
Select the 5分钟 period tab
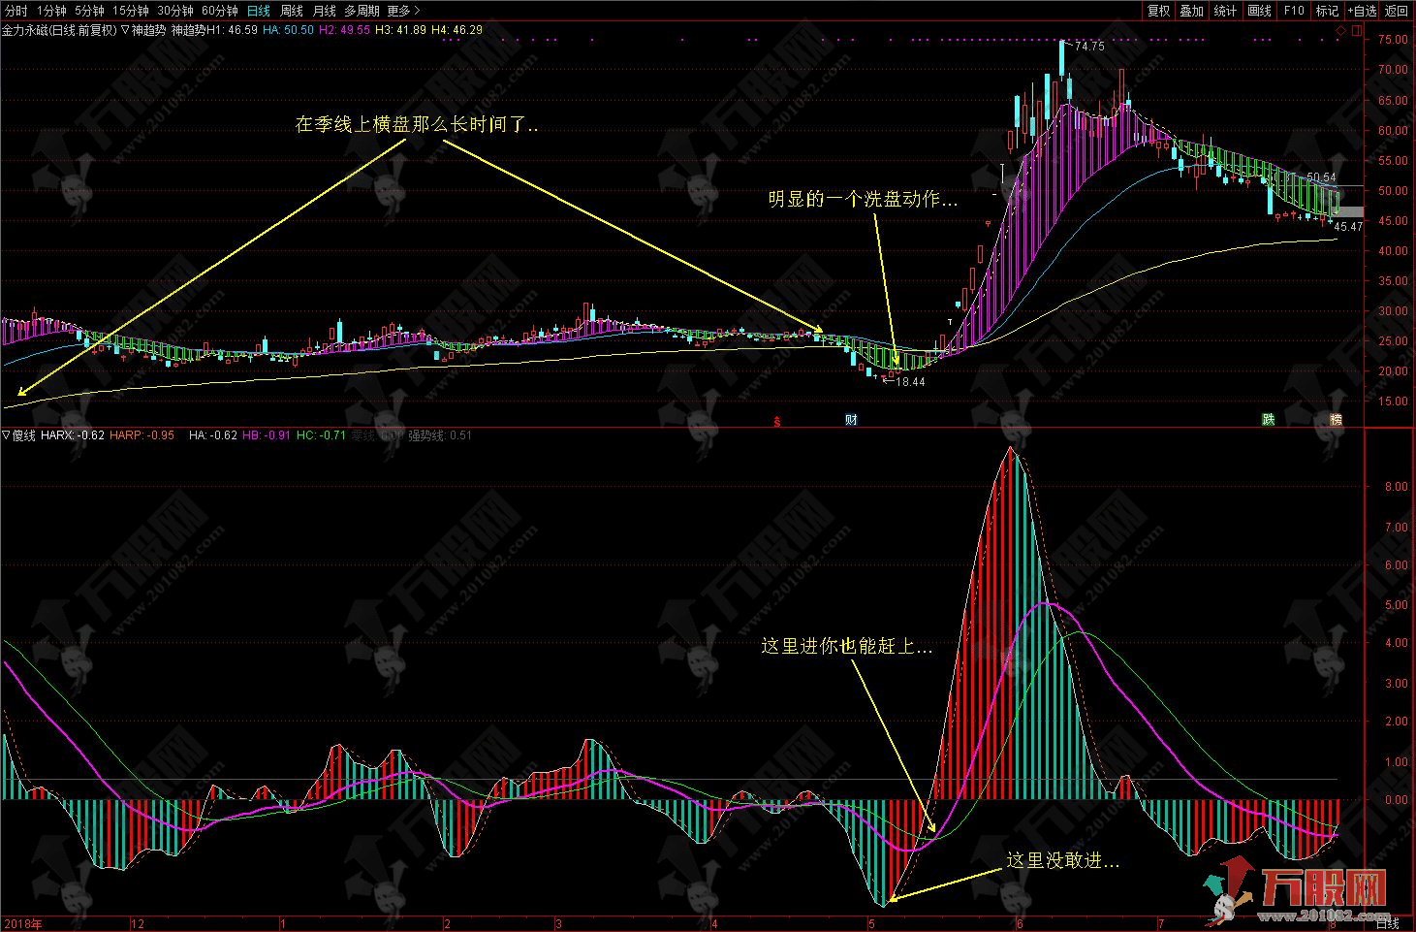[89, 11]
